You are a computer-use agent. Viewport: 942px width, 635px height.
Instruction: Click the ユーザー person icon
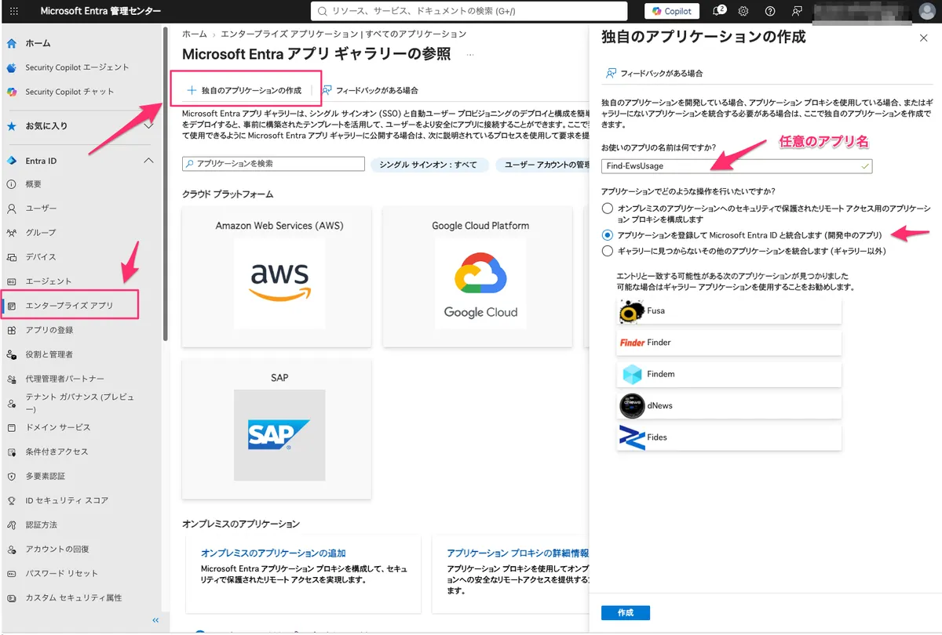(11, 209)
